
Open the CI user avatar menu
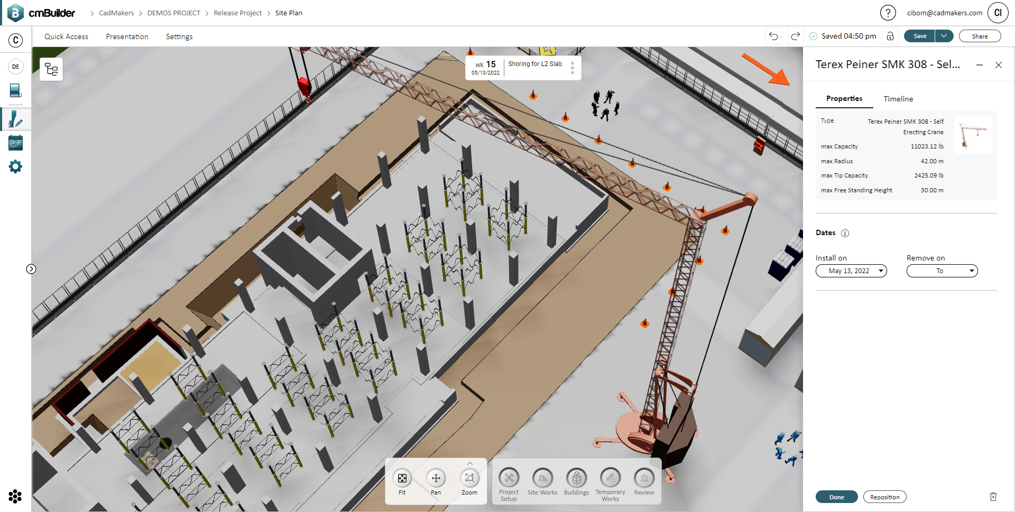pyautogui.click(x=998, y=13)
